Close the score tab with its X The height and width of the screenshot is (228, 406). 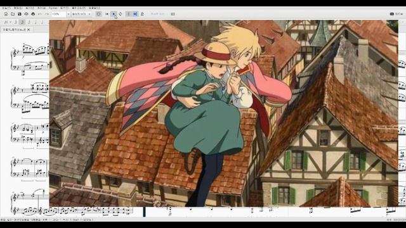(x=29, y=30)
